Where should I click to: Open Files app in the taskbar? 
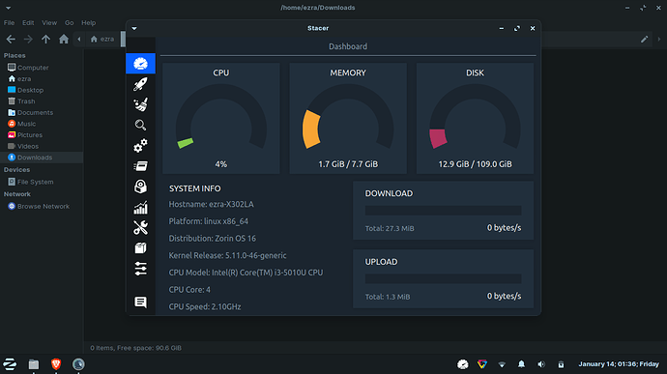point(34,364)
